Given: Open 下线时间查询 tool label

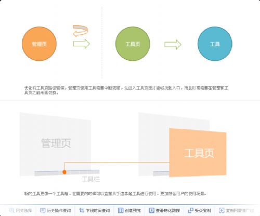Looking at the screenshot, I should (98, 210).
